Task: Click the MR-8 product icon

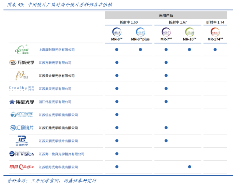Action: 117,32
